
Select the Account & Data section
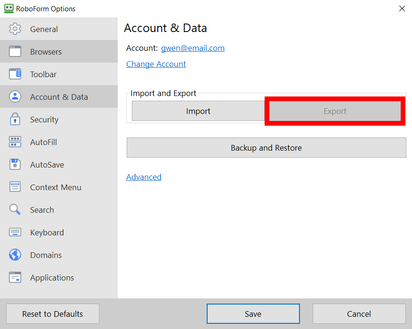tap(59, 96)
